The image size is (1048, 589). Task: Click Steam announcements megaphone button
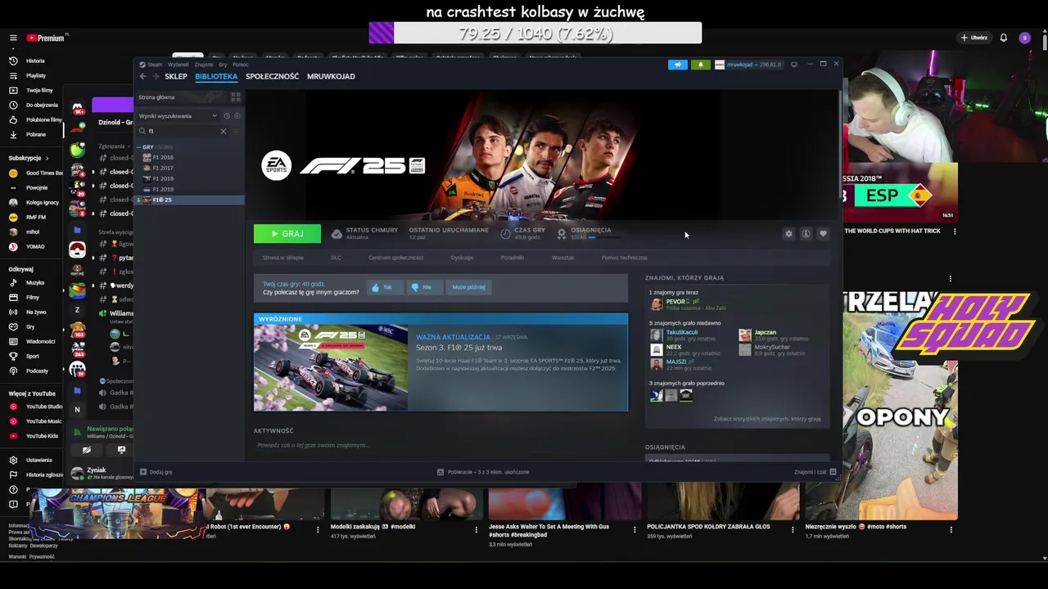677,65
